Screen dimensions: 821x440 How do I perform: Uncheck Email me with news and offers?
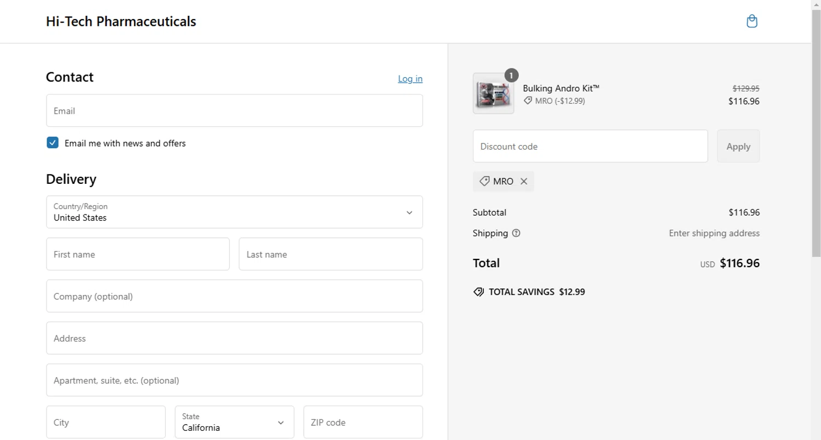(53, 143)
